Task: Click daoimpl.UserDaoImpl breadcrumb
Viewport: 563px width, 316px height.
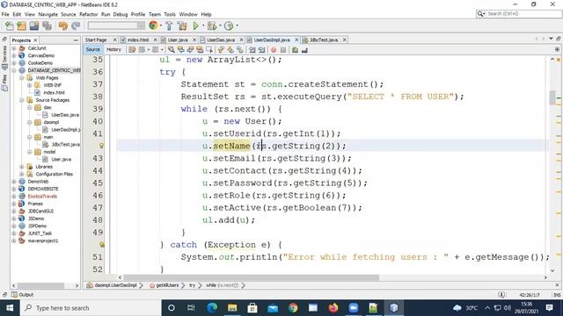Action: [x=115, y=285]
